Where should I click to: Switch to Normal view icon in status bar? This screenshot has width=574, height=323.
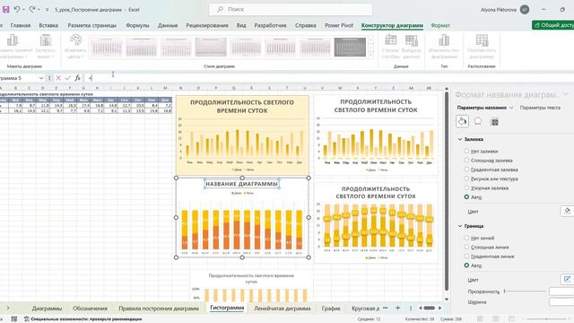tap(480, 319)
